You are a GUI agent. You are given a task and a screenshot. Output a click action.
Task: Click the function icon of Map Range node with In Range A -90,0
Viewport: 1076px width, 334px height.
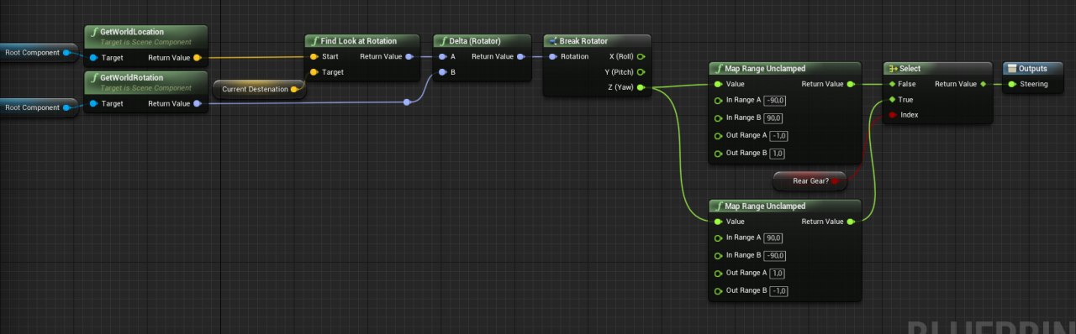[718, 68]
